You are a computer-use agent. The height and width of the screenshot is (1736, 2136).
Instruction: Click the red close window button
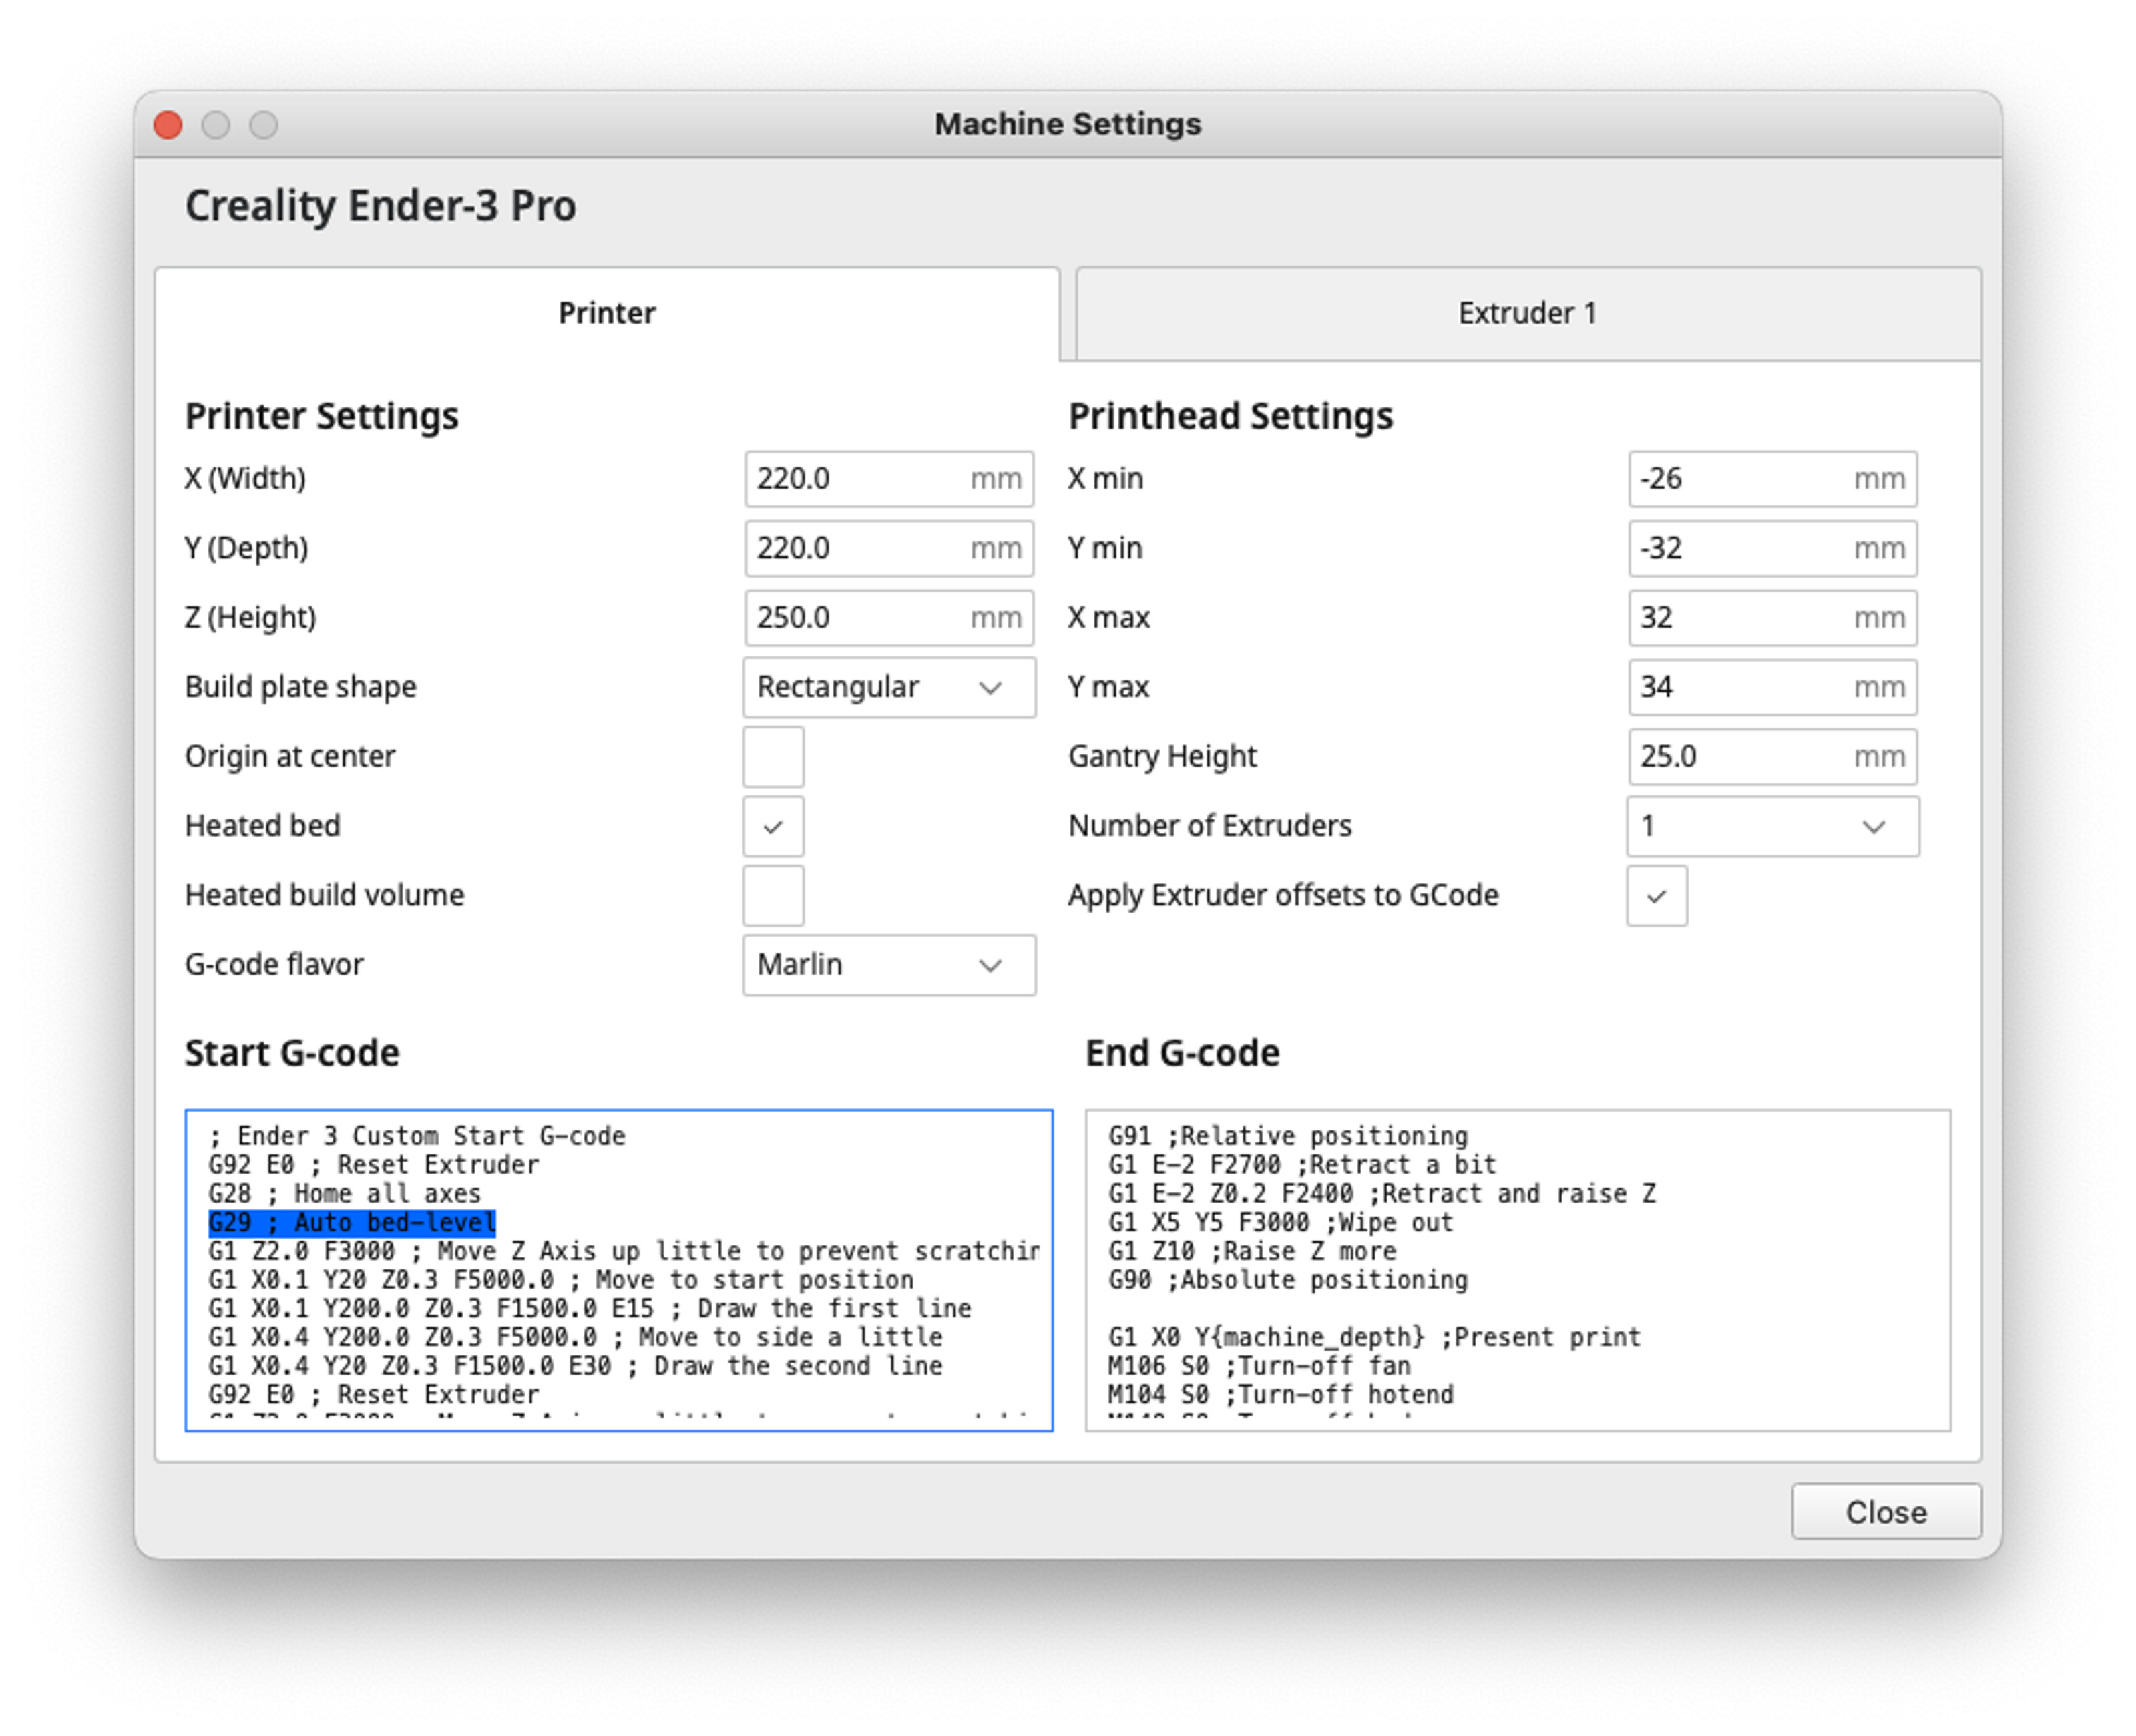pyautogui.click(x=168, y=125)
